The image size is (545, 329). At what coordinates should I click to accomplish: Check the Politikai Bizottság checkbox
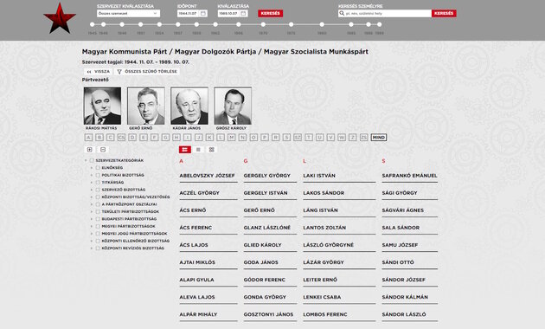[98, 175]
